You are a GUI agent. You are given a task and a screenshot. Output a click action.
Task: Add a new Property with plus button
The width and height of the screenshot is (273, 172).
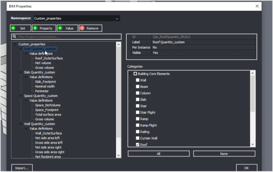tap(44, 28)
